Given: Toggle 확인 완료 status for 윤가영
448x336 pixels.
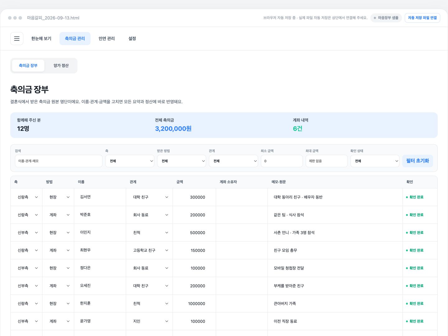Looking at the screenshot, I should pyautogui.click(x=415, y=321).
